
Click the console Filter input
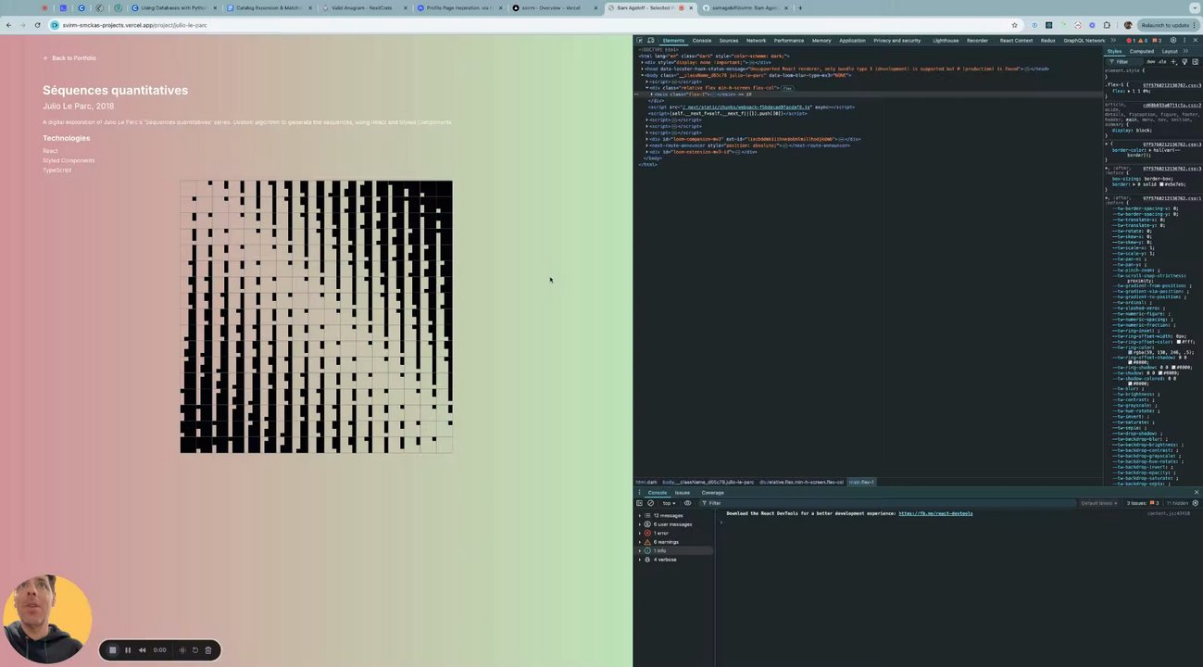[x=889, y=503]
